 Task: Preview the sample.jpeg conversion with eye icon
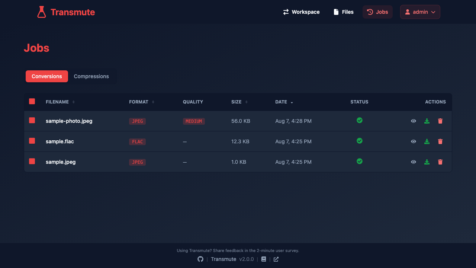(x=414, y=162)
